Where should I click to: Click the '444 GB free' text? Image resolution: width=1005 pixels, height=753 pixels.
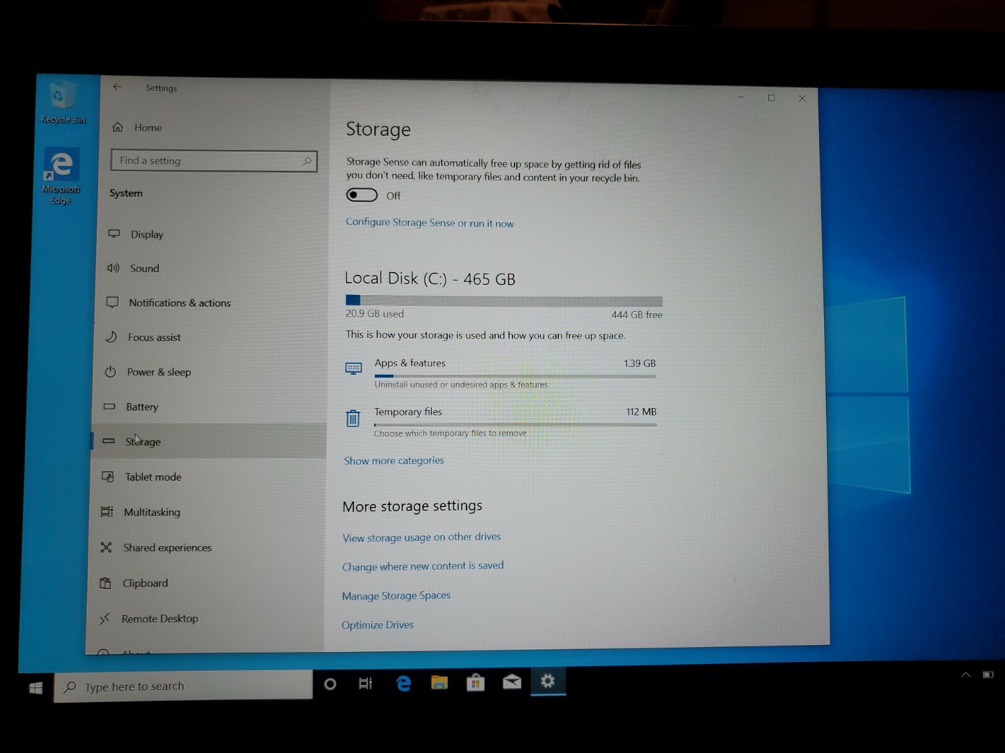[637, 314]
